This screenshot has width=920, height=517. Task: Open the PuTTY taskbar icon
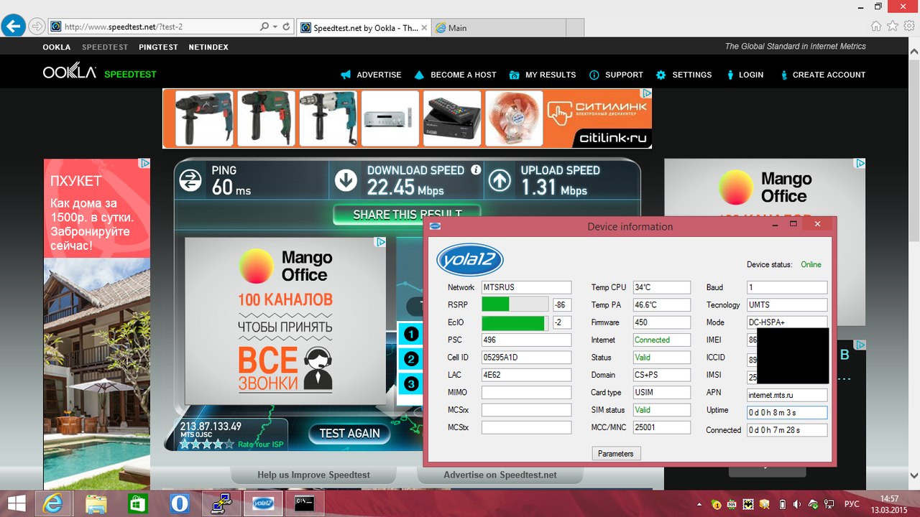pyautogui.click(x=221, y=503)
